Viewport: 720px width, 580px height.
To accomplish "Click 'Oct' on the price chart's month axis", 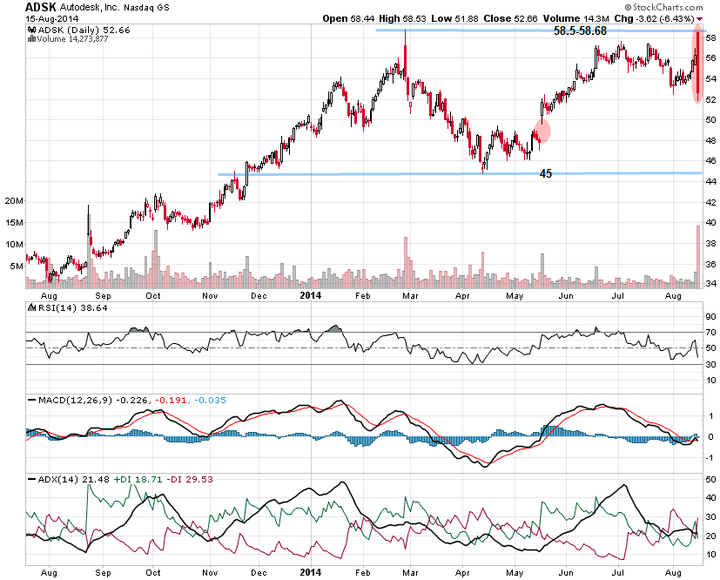I will (153, 296).
